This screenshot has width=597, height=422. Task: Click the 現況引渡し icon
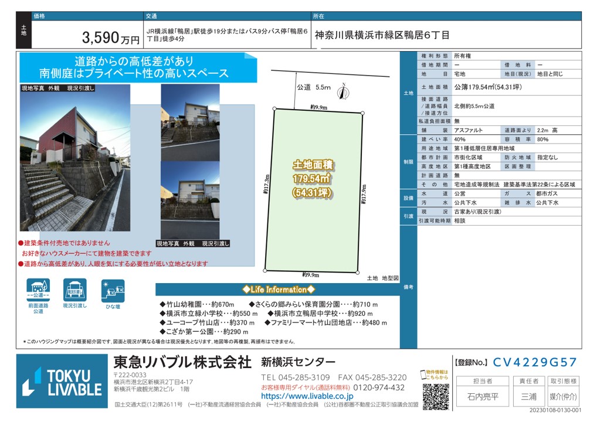pos(75,290)
